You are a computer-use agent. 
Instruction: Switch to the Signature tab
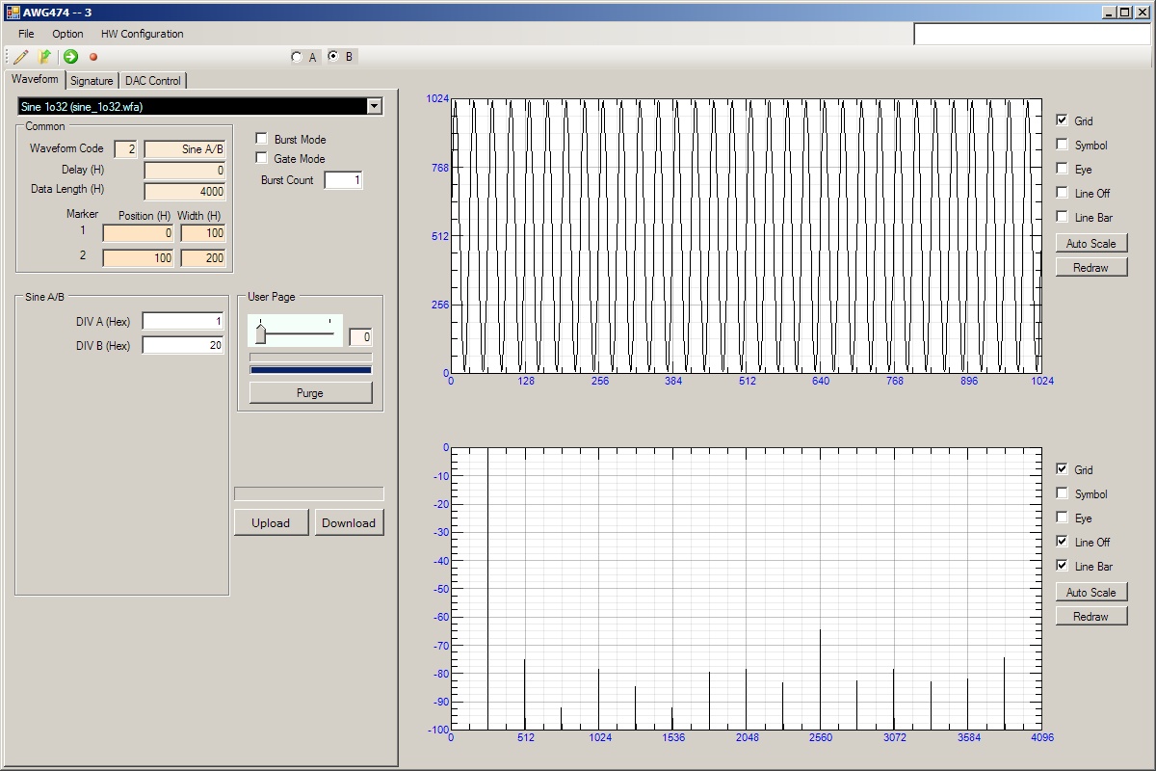tap(92, 81)
